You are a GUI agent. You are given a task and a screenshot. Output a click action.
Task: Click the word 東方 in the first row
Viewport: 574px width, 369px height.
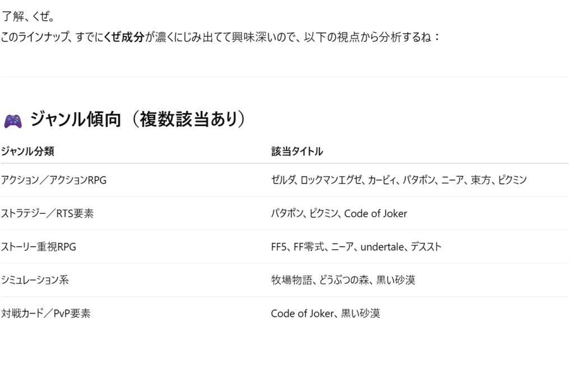pyautogui.click(x=480, y=180)
